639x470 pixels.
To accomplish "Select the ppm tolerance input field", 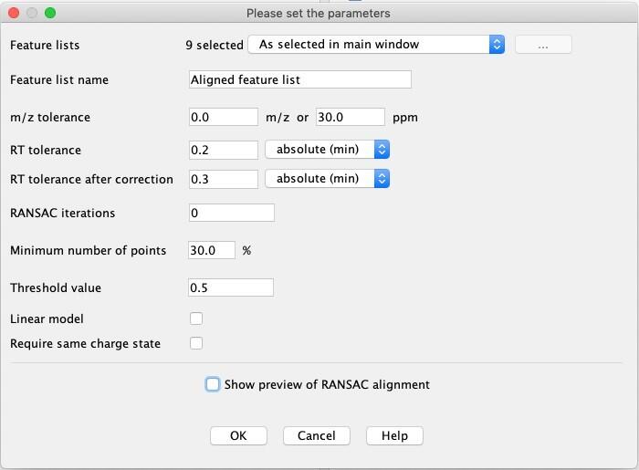I will click(351, 117).
